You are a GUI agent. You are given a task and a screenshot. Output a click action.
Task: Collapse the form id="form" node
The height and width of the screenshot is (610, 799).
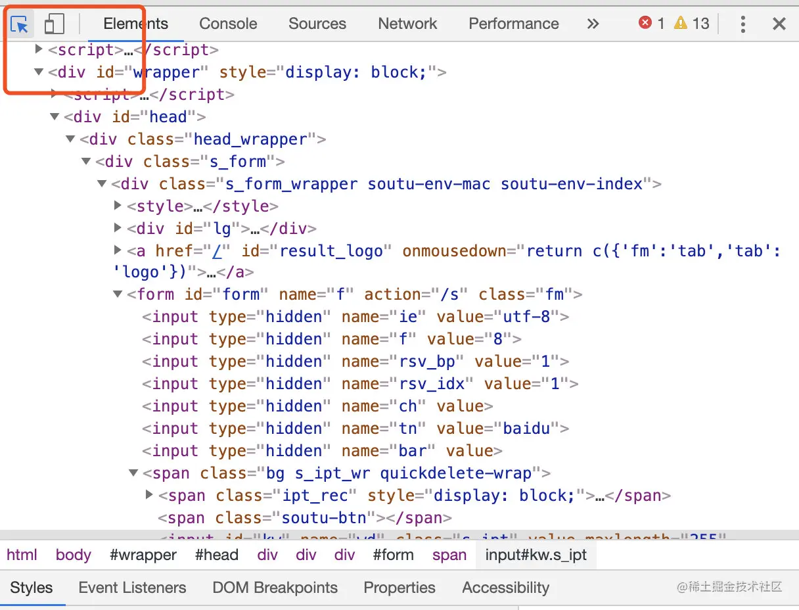[x=118, y=294]
